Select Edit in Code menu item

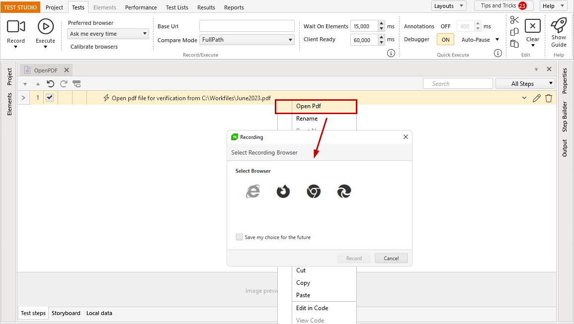coord(317,308)
